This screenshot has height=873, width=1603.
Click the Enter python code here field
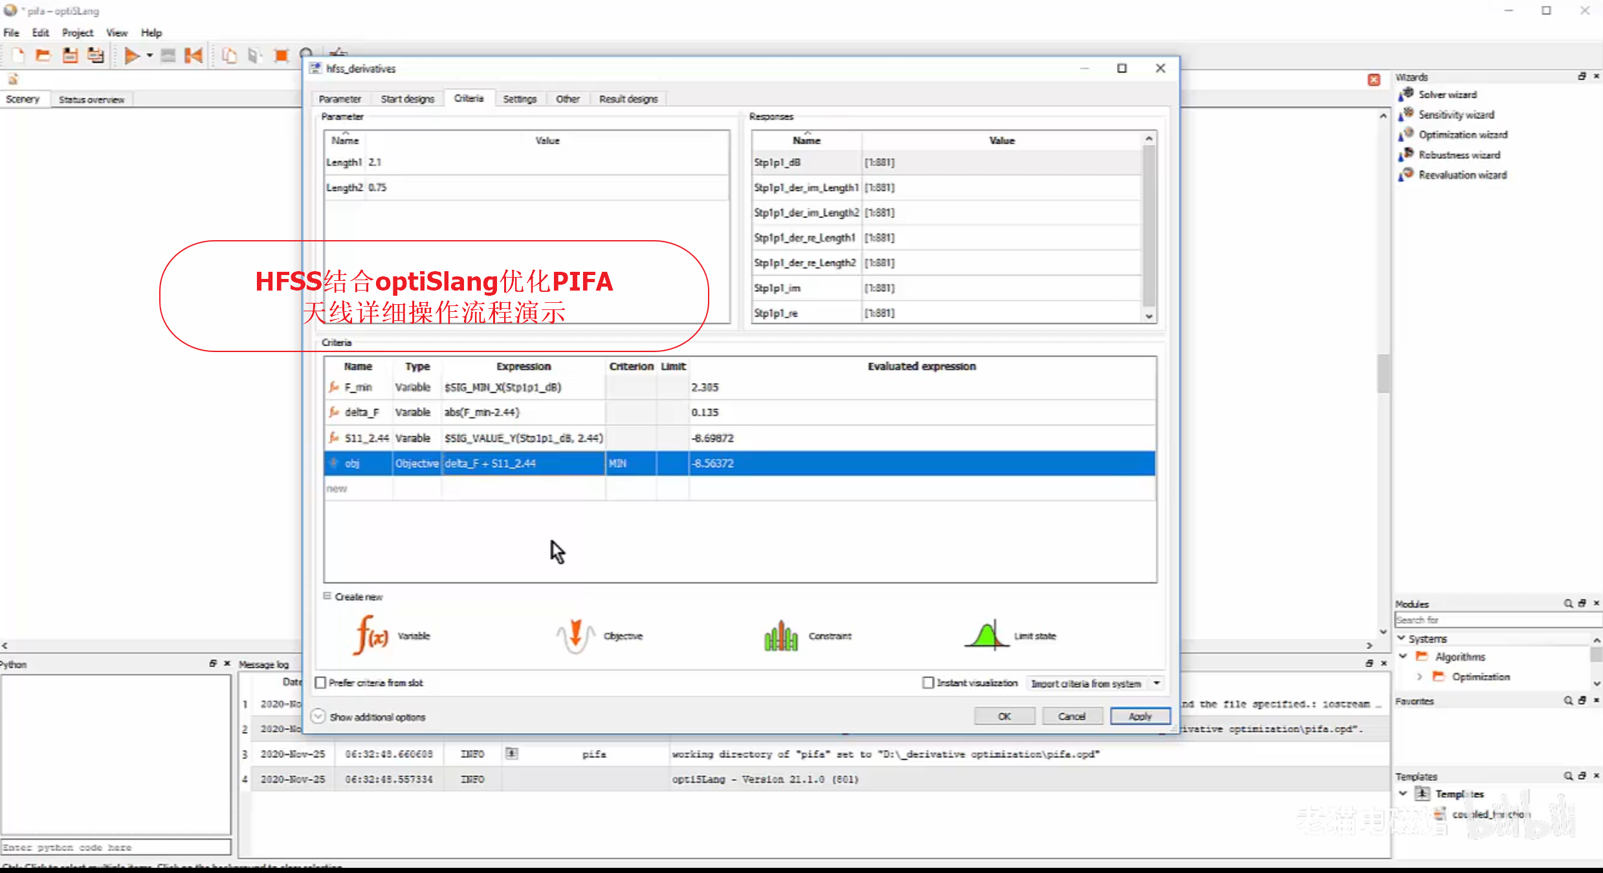[x=116, y=847]
